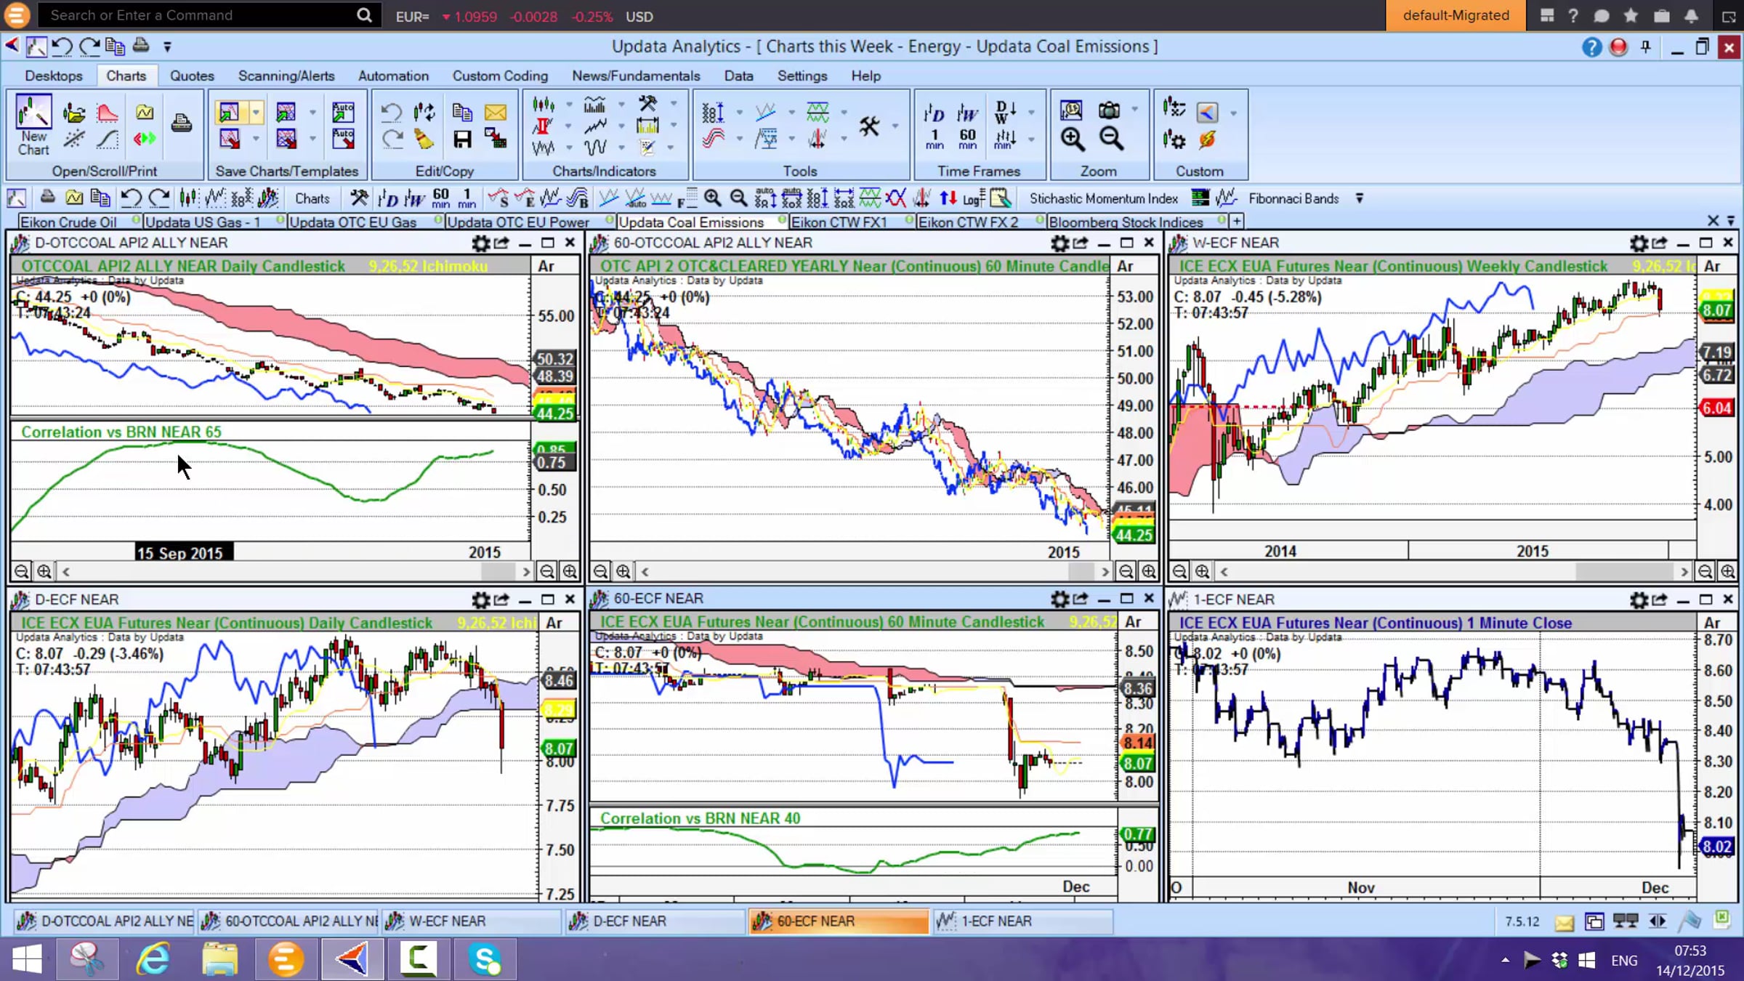Toggle Ar scale on 60-ECF NEAR chart
The image size is (1744, 981).
coord(1133,622)
